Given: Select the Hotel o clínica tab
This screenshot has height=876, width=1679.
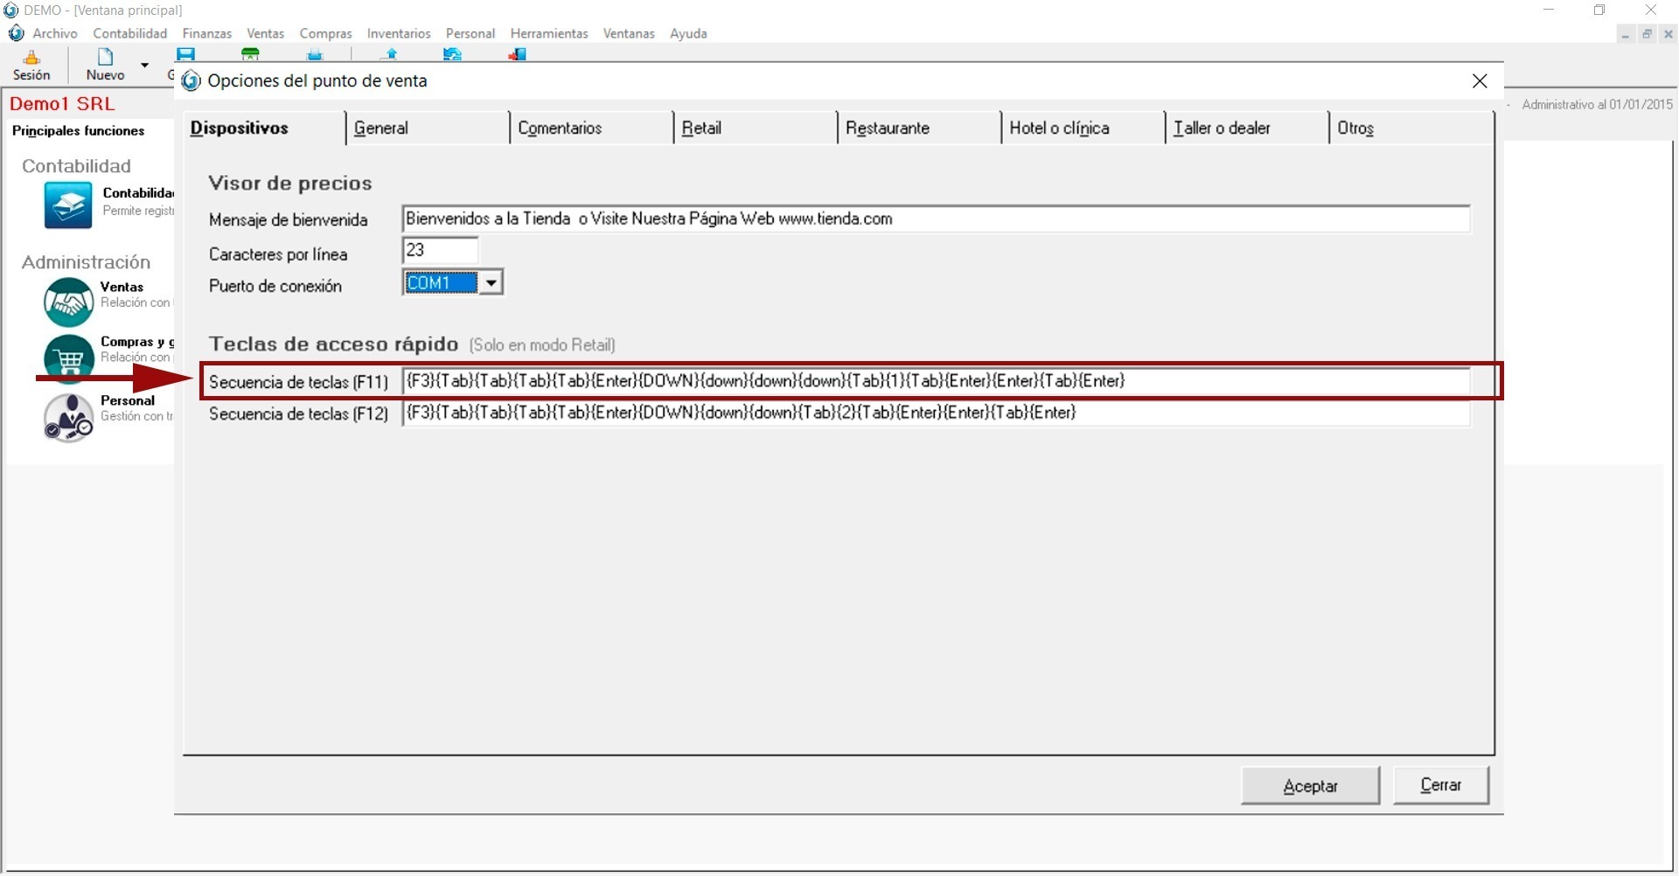Looking at the screenshot, I should point(1059,129).
